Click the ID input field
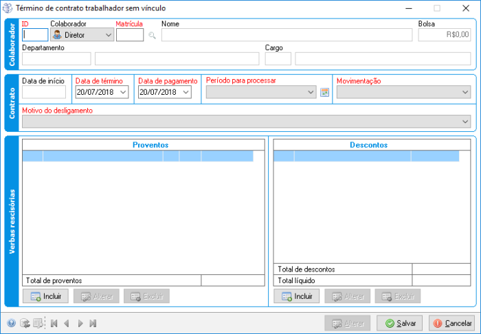Image resolution: width=481 pixels, height=334 pixels. [35, 35]
